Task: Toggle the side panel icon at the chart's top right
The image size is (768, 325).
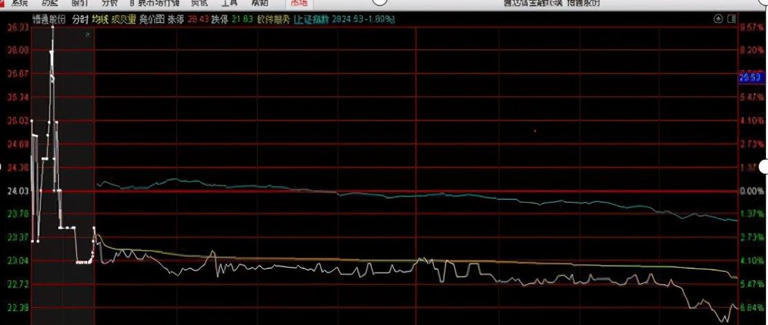Action: [732, 19]
